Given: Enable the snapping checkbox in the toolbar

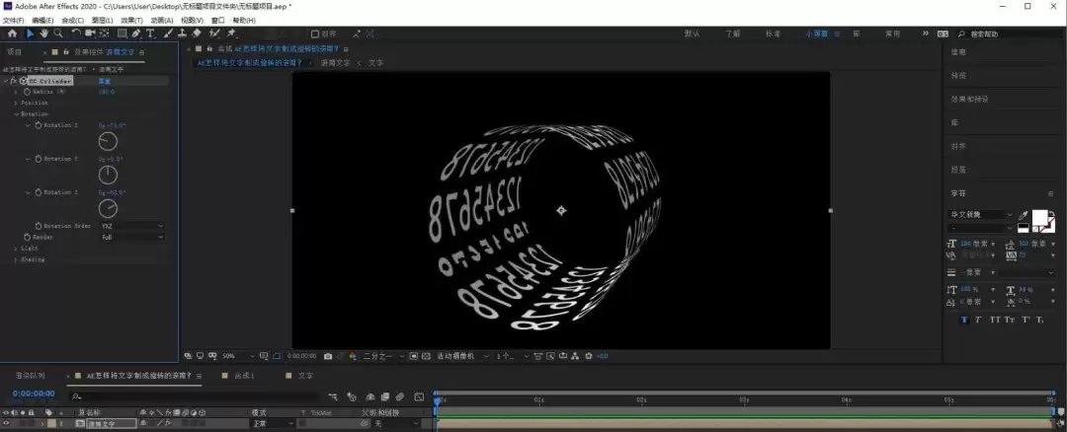Looking at the screenshot, I should 314,34.
